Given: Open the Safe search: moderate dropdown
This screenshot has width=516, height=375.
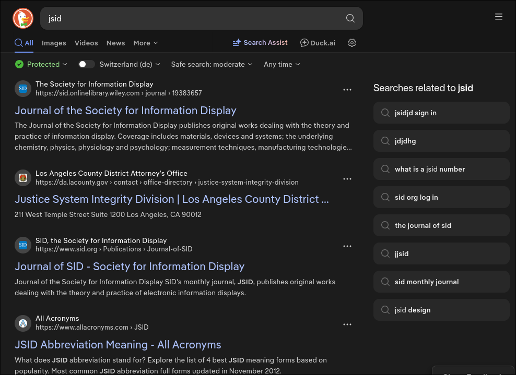Looking at the screenshot, I should coord(212,64).
